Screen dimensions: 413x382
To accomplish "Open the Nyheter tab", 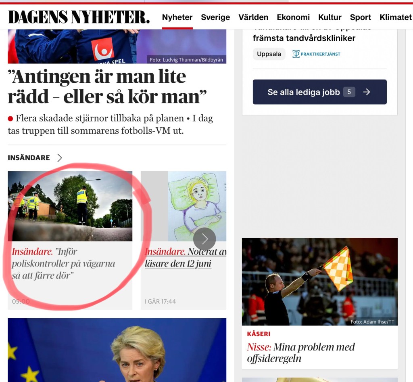I will (177, 17).
